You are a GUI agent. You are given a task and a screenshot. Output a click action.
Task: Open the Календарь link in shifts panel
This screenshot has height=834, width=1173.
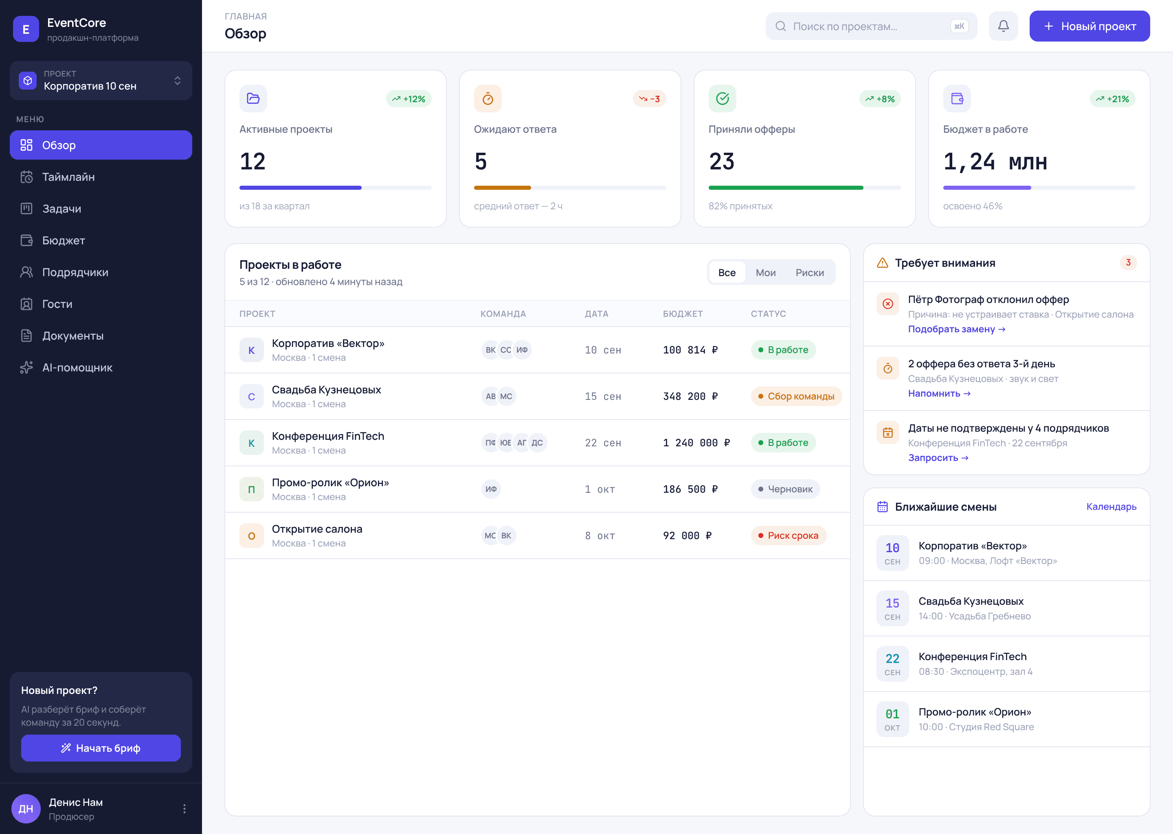point(1111,507)
